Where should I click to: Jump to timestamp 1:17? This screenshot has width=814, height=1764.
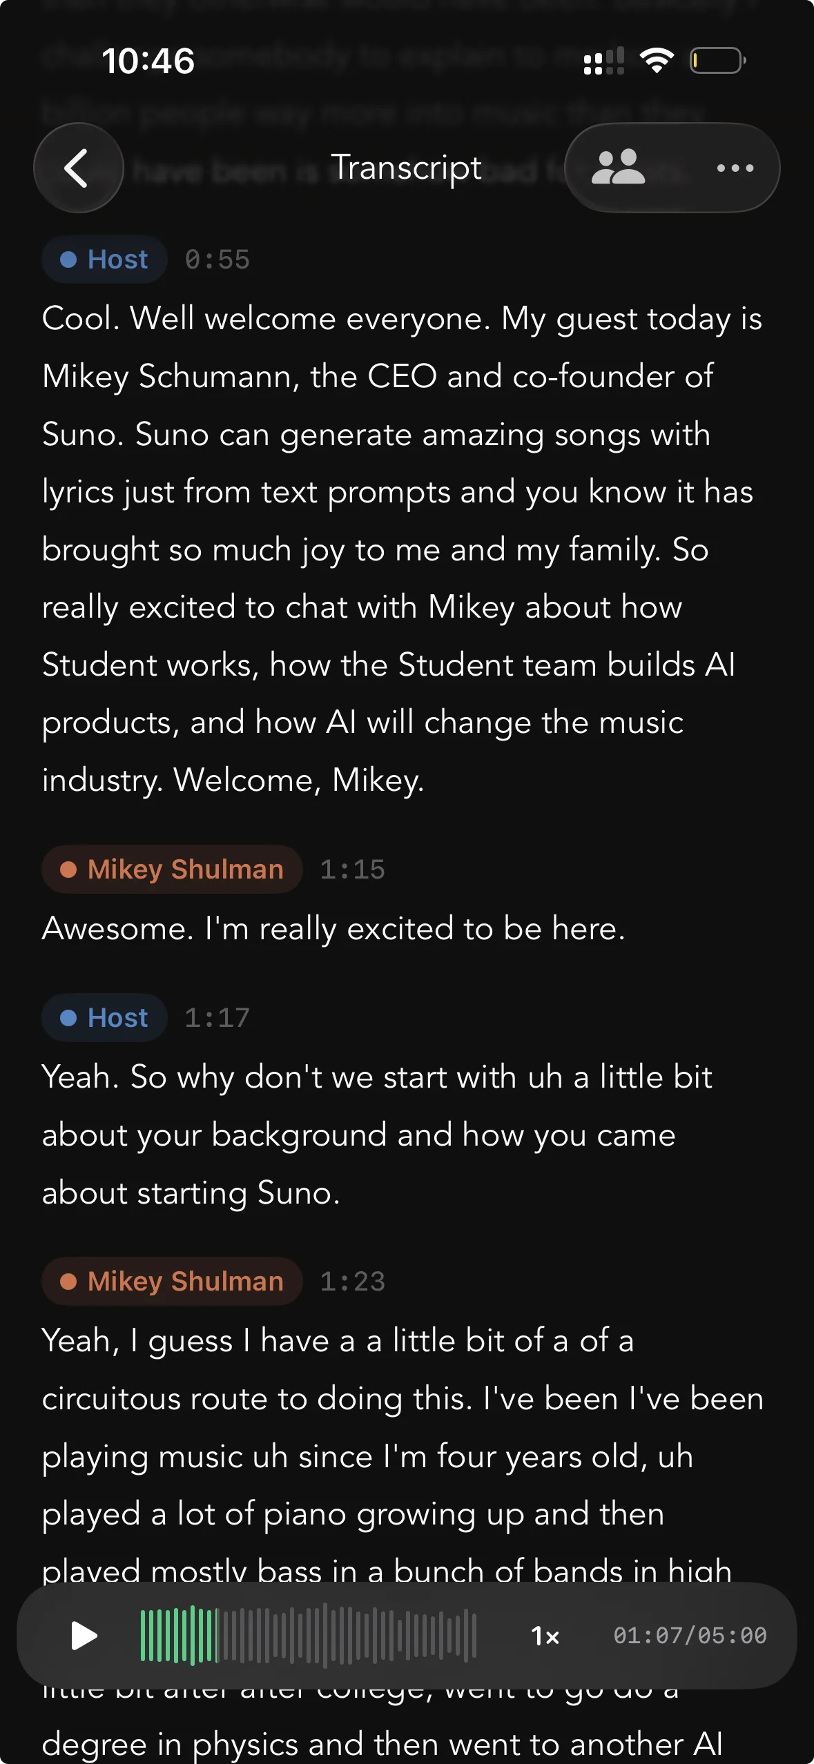217,1017
